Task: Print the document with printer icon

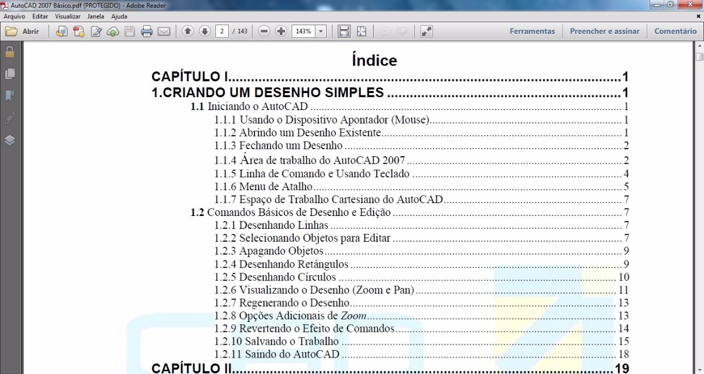Action: tap(147, 31)
